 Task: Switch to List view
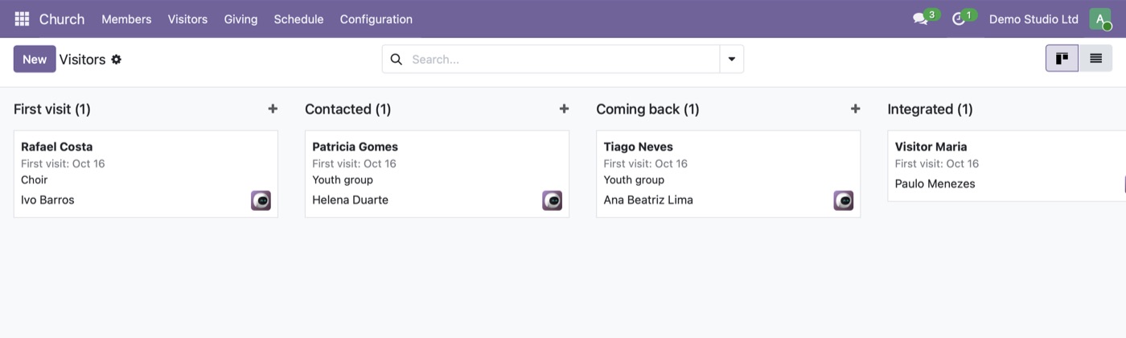1095,59
